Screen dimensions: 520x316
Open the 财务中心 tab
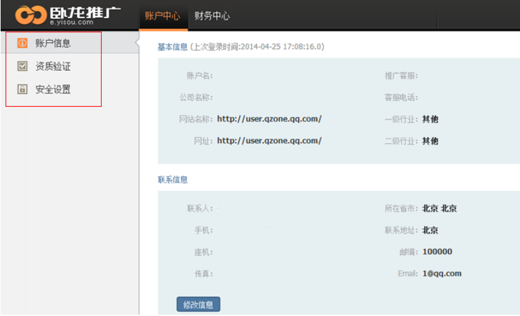[x=212, y=16]
